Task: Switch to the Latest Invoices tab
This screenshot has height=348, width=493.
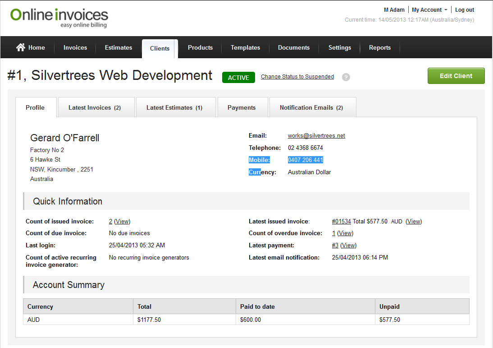Action: pyautogui.click(x=95, y=107)
